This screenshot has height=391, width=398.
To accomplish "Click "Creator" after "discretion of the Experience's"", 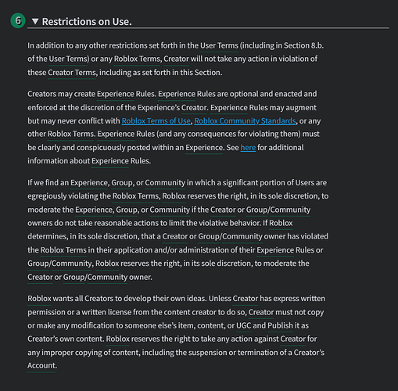I will coord(194,108).
